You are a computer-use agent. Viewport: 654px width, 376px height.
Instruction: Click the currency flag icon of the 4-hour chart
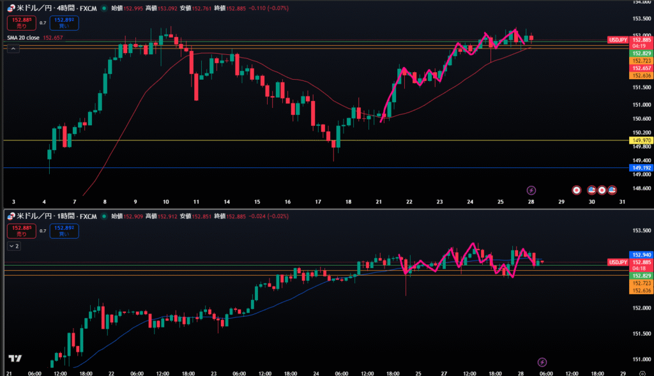pyautogui.click(x=11, y=7)
